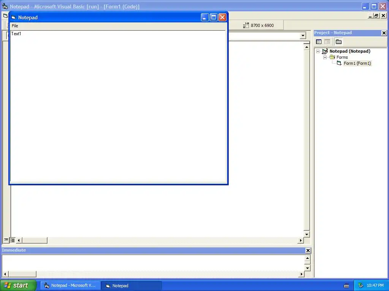
Task: Click the Form1 form icon in the tree
Action: point(339,63)
